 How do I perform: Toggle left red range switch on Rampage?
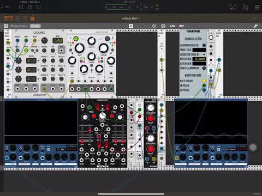click(98, 108)
